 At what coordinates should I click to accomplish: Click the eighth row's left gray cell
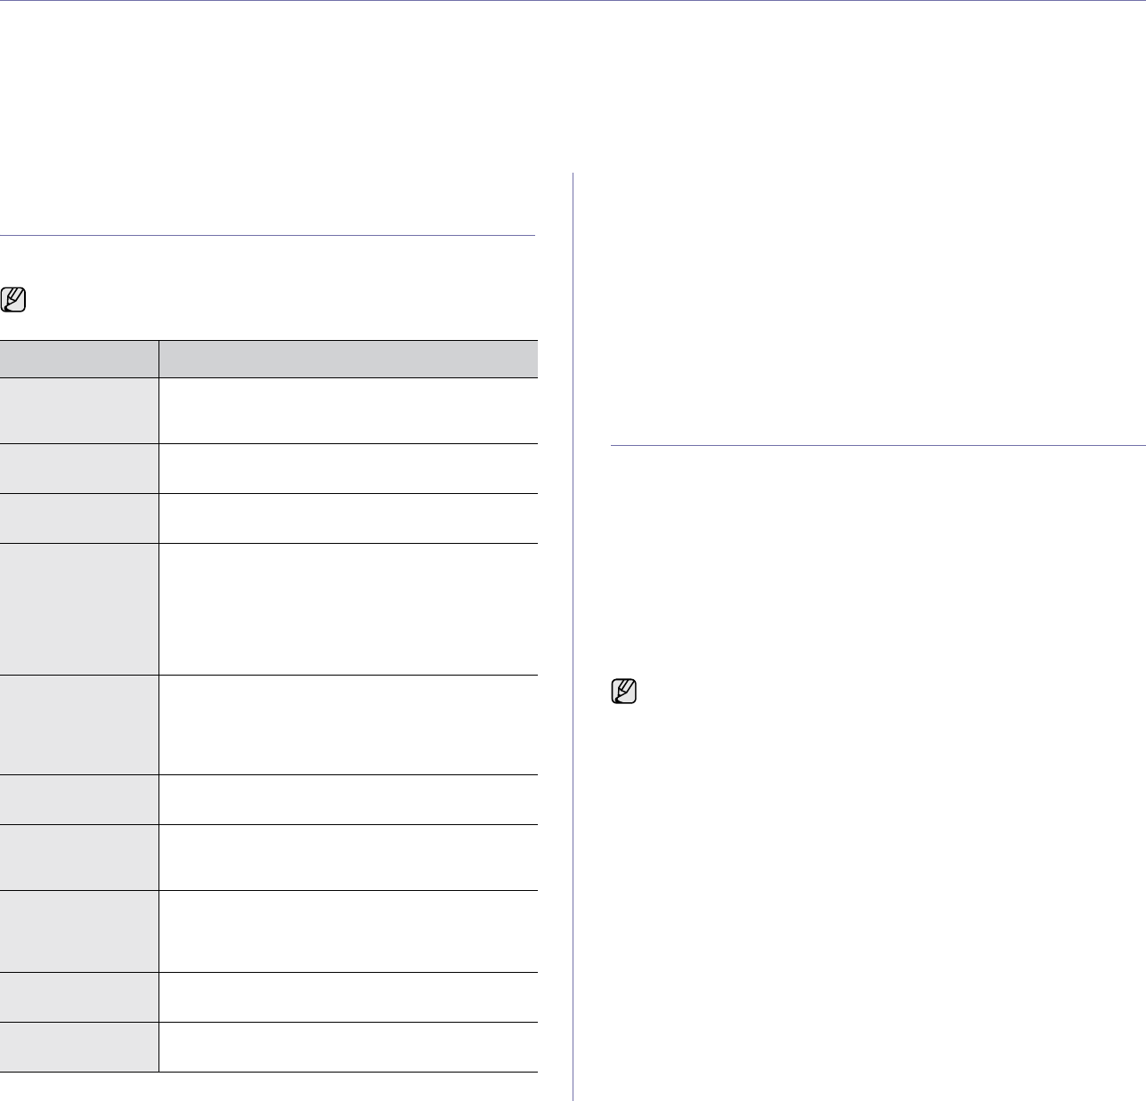pyautogui.click(x=79, y=931)
